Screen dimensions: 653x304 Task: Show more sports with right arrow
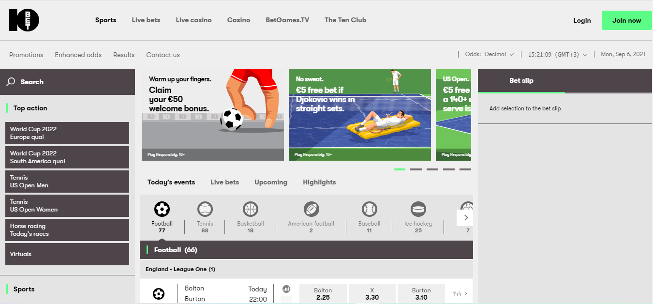(x=465, y=217)
